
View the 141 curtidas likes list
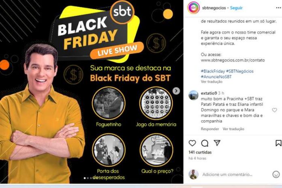[200, 152]
